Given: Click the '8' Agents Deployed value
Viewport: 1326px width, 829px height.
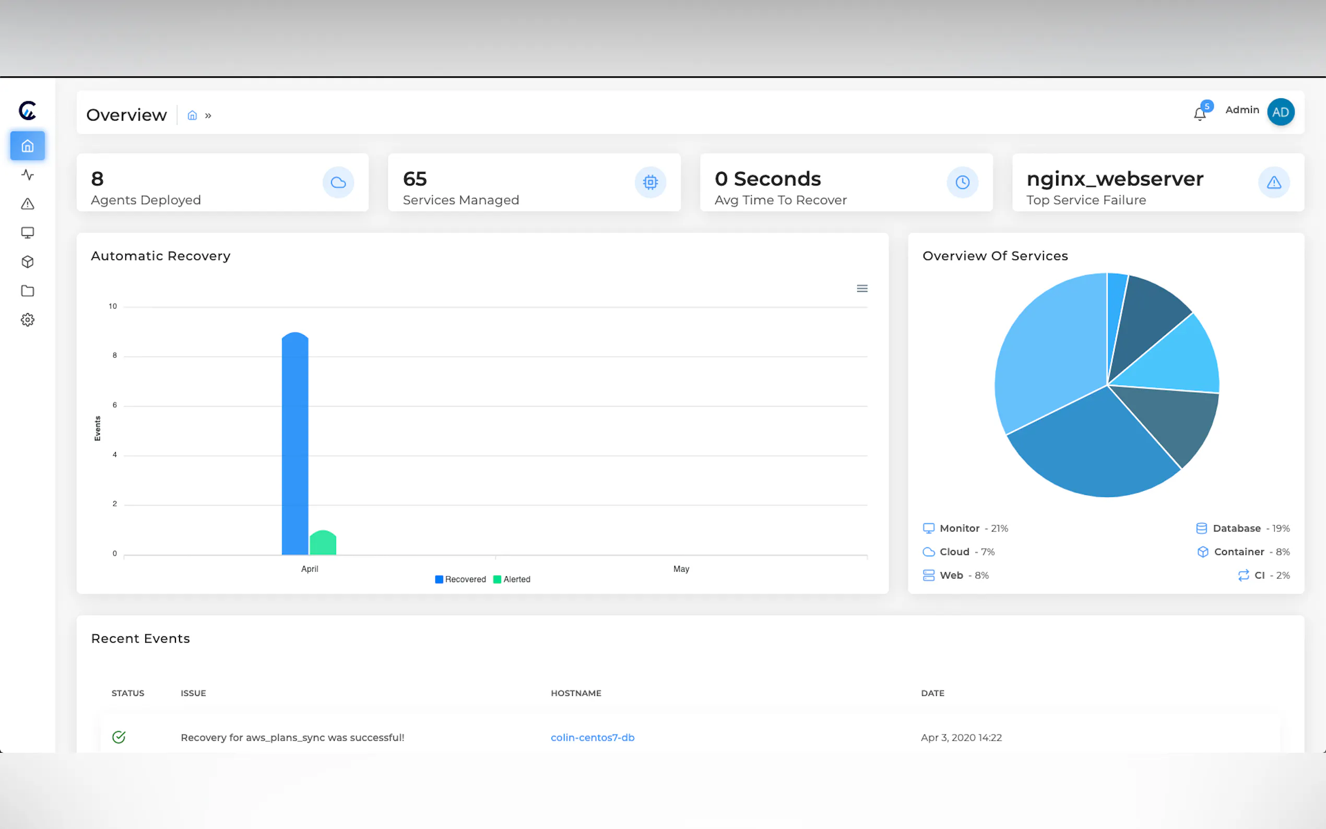Looking at the screenshot, I should [x=98, y=179].
